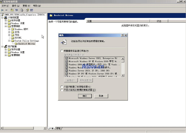The image size is (186, 133).
Task: Expand 软件设置 under 计算机配置
Action: 6,21
